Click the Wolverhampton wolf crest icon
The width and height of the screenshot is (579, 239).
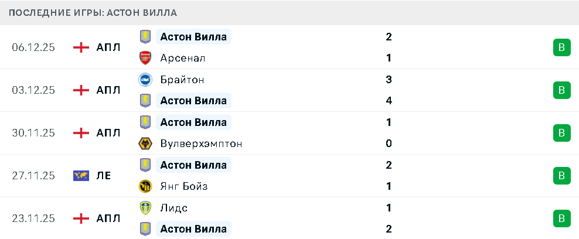(x=145, y=144)
